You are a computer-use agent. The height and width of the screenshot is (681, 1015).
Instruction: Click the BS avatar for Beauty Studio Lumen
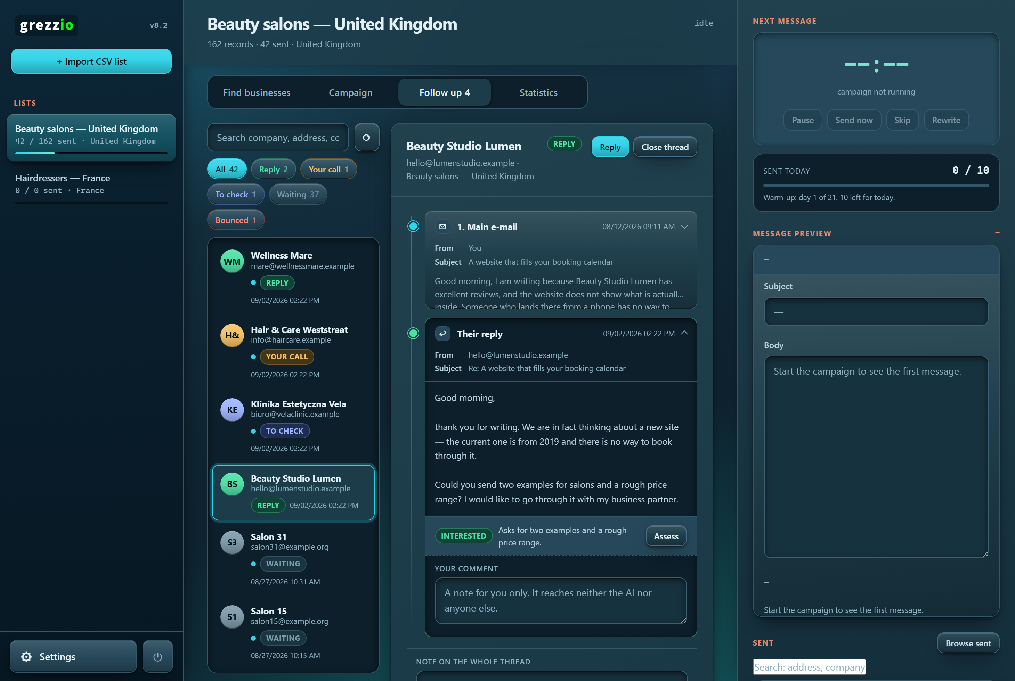click(x=232, y=484)
